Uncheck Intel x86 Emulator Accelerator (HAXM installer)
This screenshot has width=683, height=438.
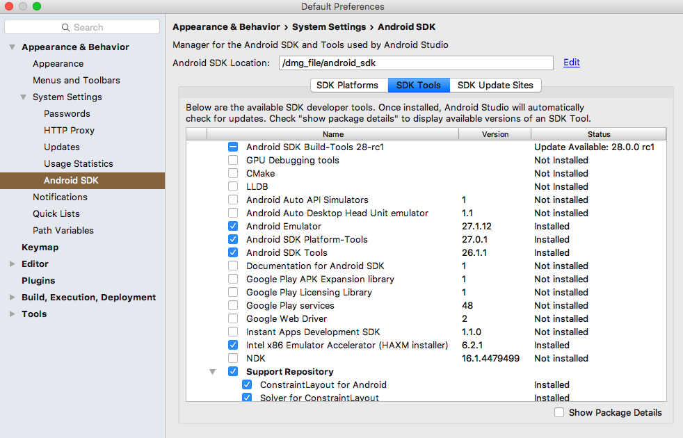[233, 346]
